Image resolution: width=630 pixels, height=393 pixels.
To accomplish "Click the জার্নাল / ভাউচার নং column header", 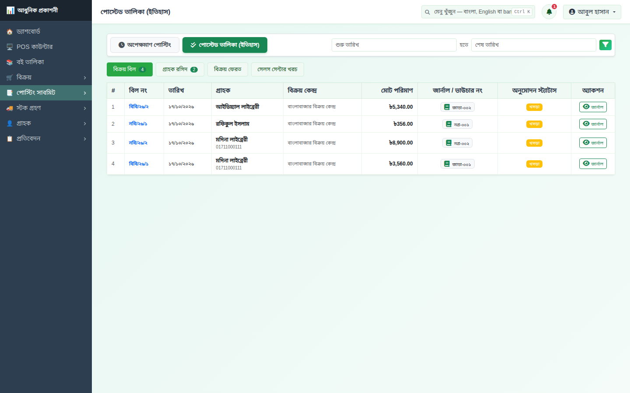I will pyautogui.click(x=458, y=90).
